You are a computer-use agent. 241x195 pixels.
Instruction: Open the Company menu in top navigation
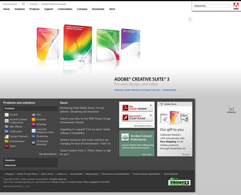(x=82, y=9)
